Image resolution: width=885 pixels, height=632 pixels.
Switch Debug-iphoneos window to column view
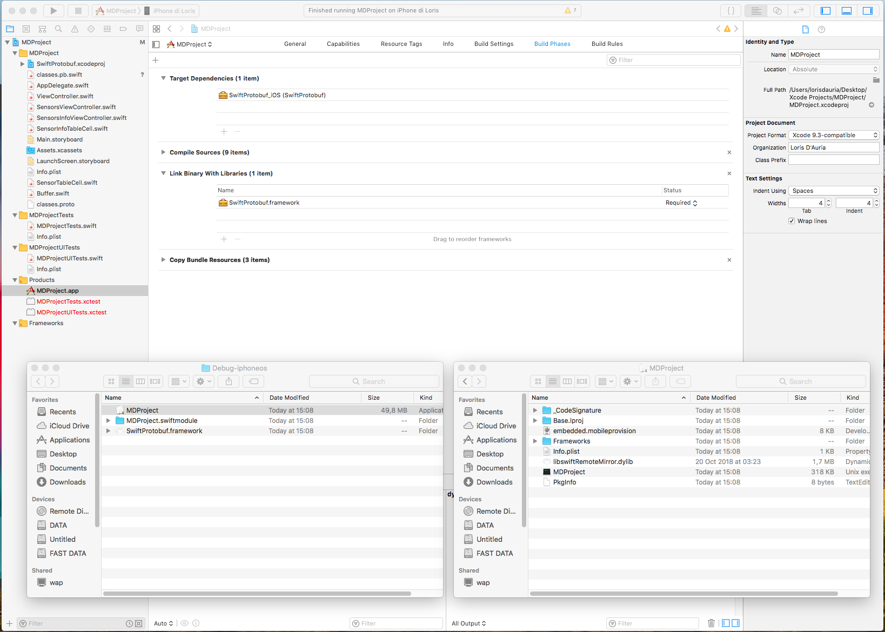click(140, 381)
